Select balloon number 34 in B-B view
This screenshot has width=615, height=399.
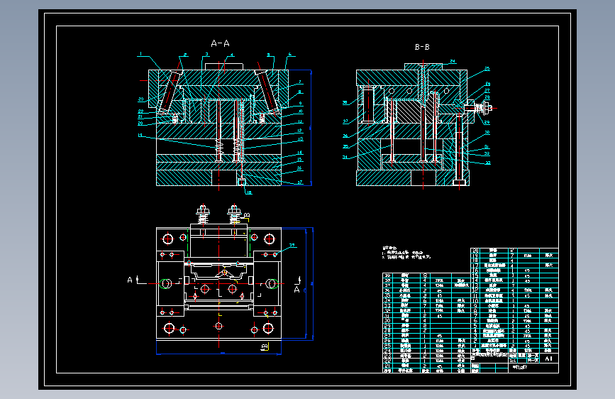(x=345, y=157)
